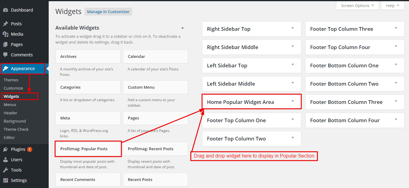Select the Recent Posts widget
This screenshot has width=409, height=188.
coord(156,180)
